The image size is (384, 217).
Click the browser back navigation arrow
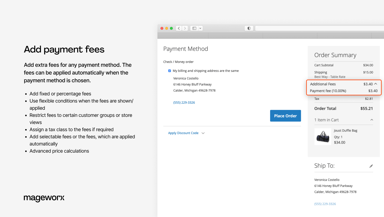[179, 28]
